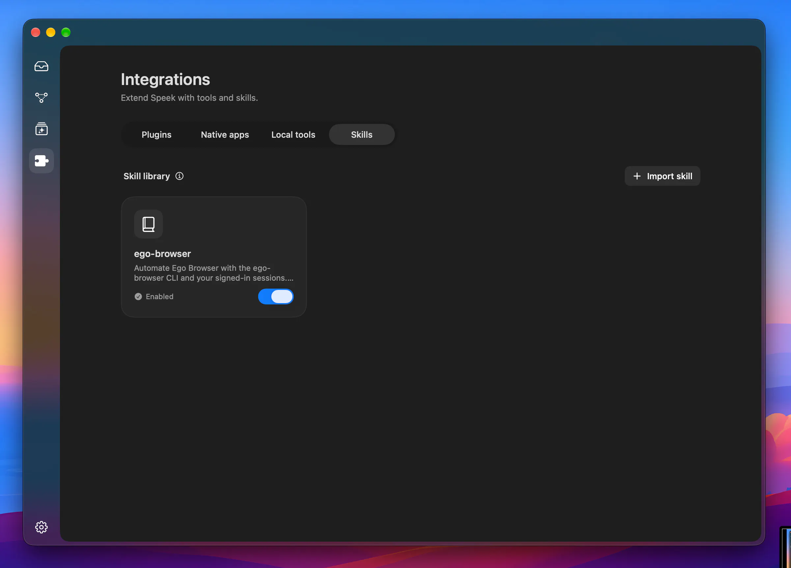Image resolution: width=791 pixels, height=568 pixels.
Task: Minimize the window with the yellow button
Action: coord(51,32)
